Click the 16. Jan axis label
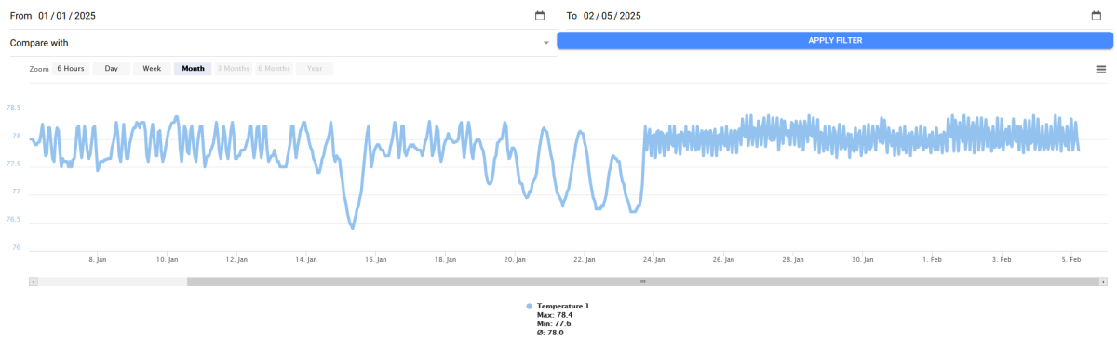Viewport: 1117px width, 341px height. [x=375, y=260]
